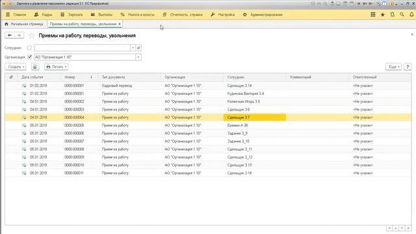Open the Зарплата section
Screen dimensions: 416x234
pyautogui.click(x=71, y=14)
